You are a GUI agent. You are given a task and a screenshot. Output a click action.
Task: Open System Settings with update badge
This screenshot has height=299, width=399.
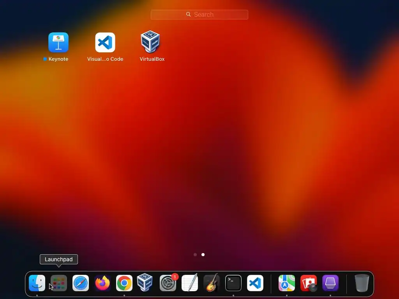168,283
